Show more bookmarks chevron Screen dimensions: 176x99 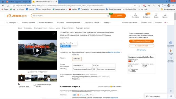[x=158, y=9]
